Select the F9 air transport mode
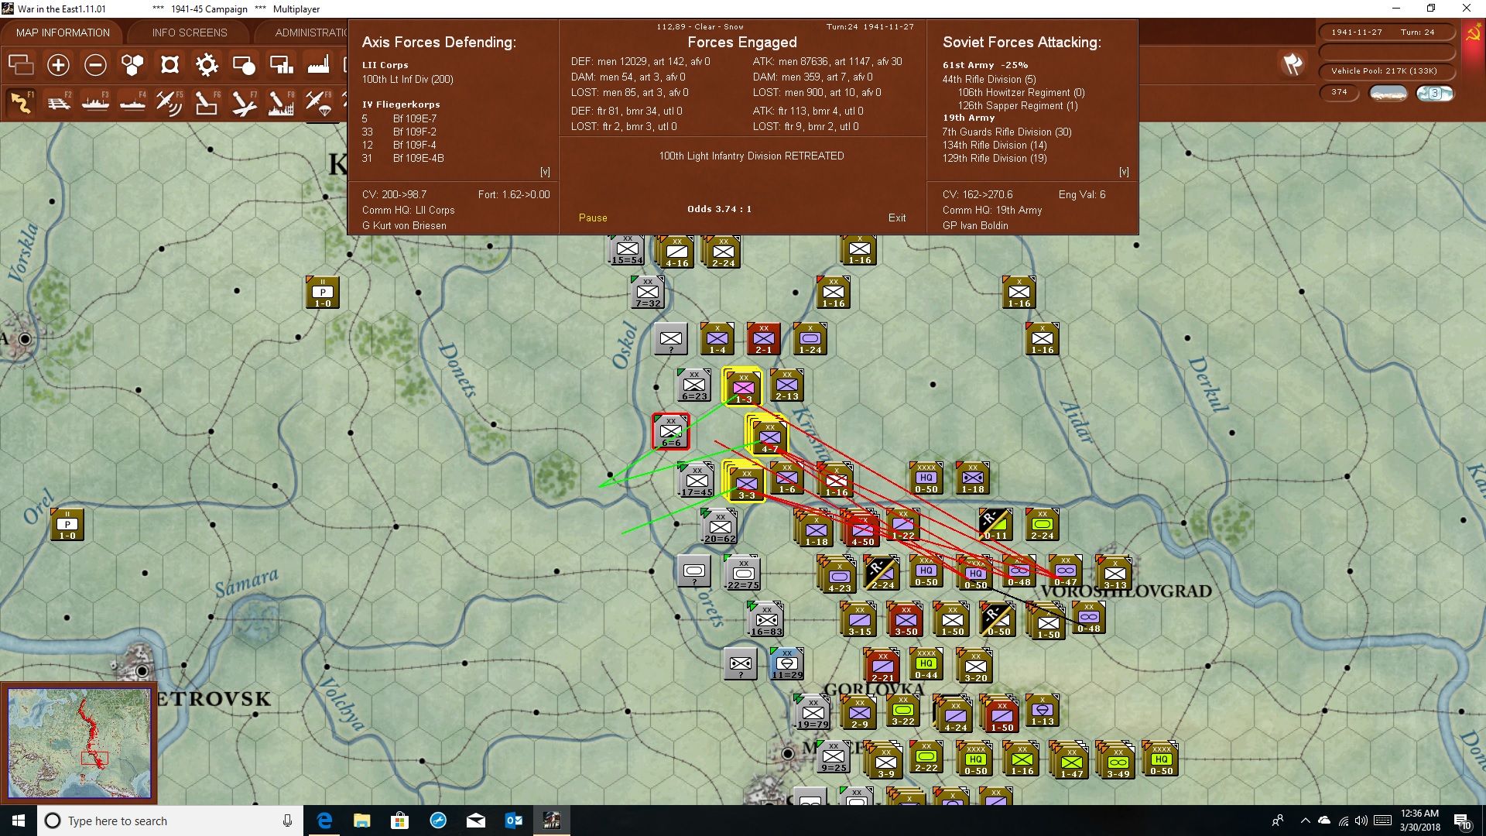 (318, 102)
